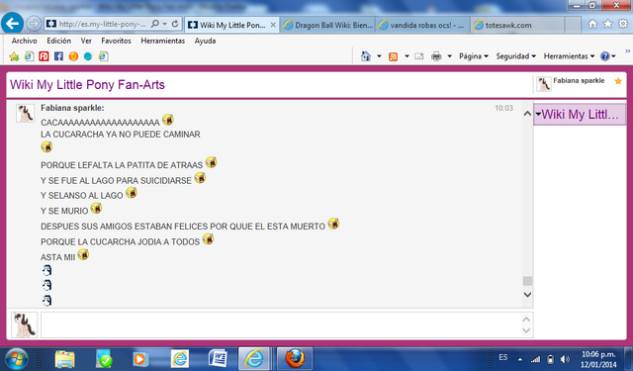Open Windows Explorer from the taskbar
This screenshot has width=633, height=371.
pos(65,358)
